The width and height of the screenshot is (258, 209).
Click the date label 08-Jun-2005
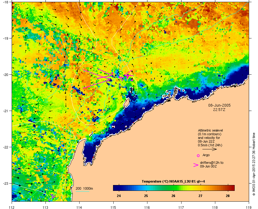point(219,105)
